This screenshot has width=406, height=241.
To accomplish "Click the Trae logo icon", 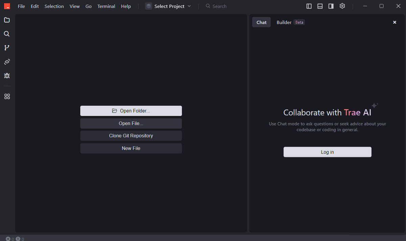I will point(7,6).
